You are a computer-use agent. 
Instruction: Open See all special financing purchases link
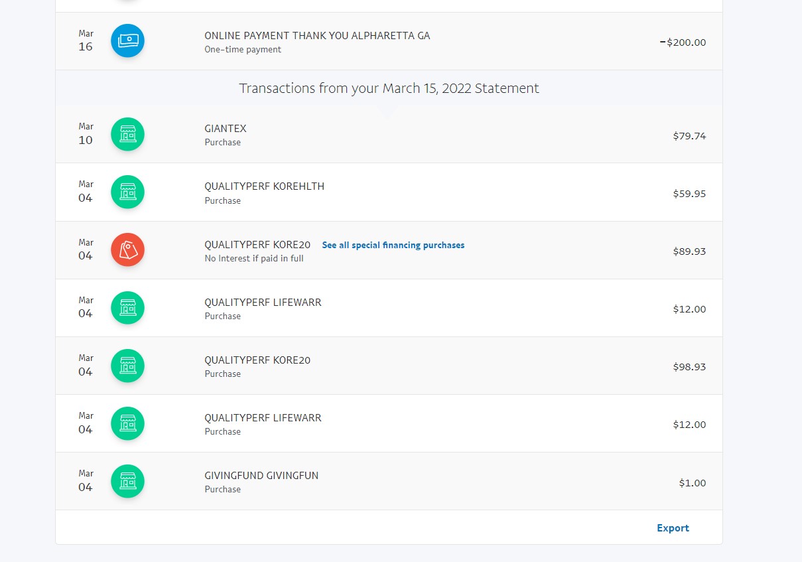(393, 245)
